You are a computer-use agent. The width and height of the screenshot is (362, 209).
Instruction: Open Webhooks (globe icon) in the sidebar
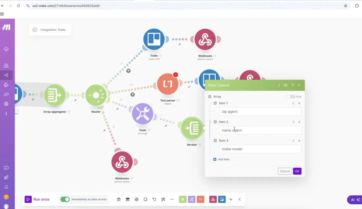tap(6, 104)
